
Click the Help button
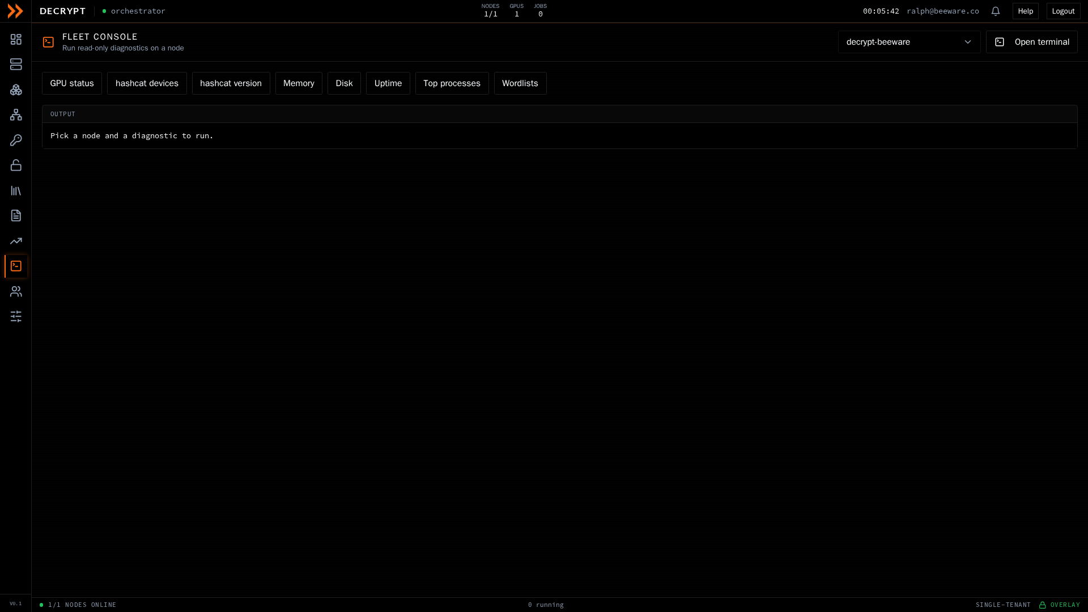1025,11
